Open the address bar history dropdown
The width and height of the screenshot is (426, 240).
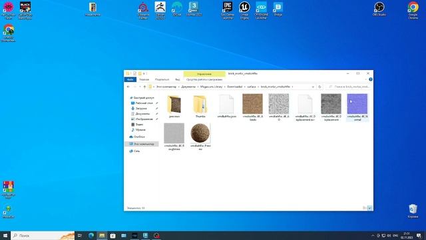point(313,87)
